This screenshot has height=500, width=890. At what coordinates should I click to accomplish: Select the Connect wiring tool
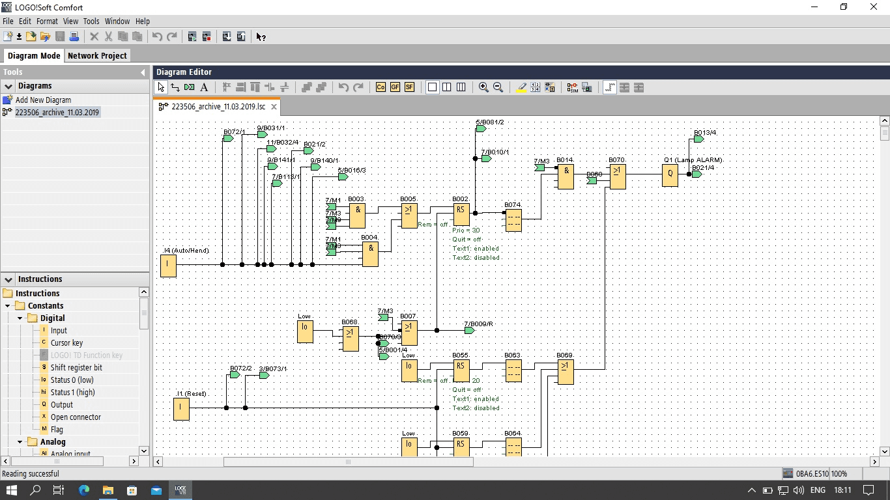tap(175, 87)
